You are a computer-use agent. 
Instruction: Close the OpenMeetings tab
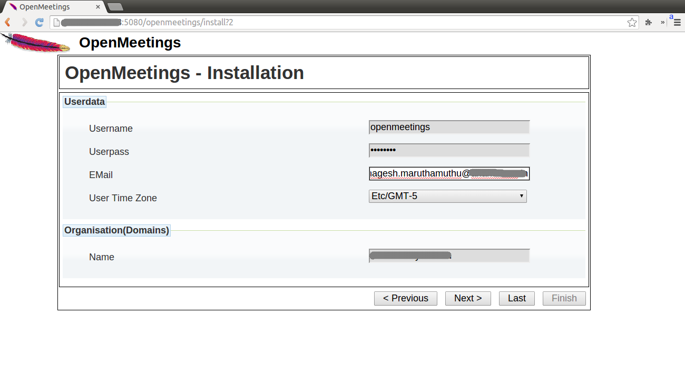tap(97, 7)
